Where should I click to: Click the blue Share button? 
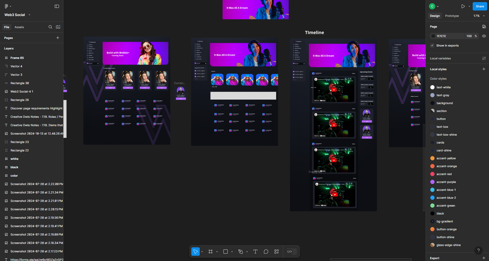click(480, 6)
